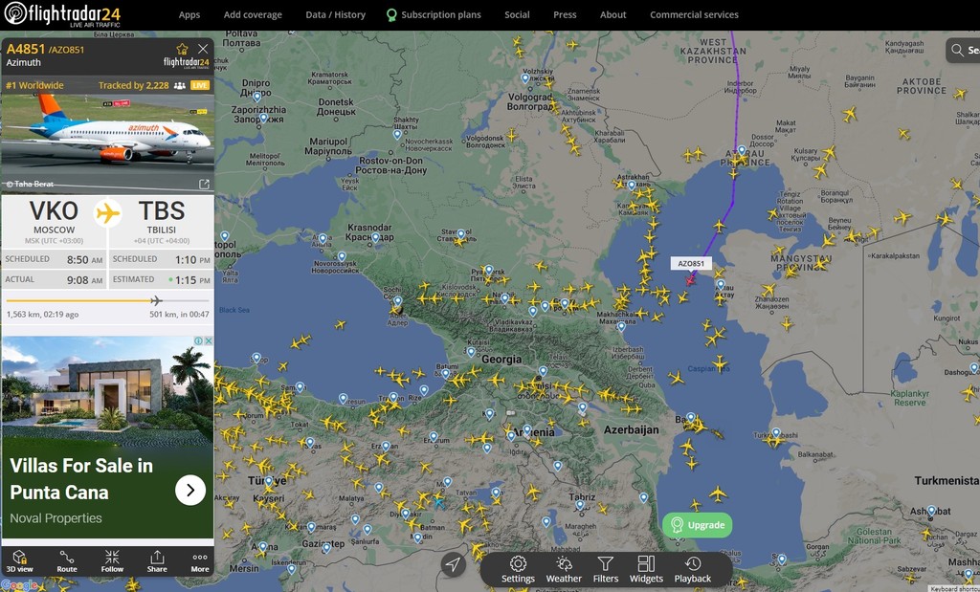
Task: Select the AZO851 flight label on map
Action: click(691, 264)
